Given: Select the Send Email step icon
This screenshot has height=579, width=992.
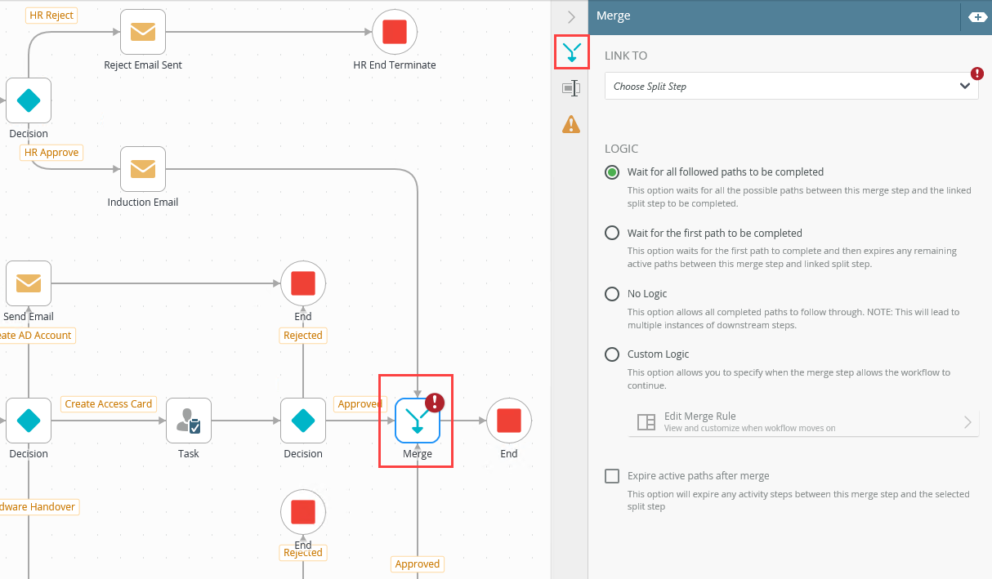Looking at the screenshot, I should pos(29,283).
